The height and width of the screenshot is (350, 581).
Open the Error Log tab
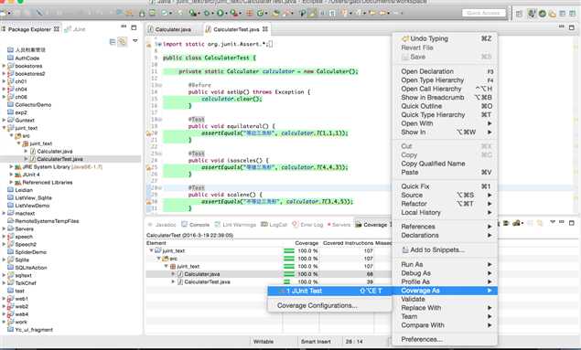pos(307,225)
